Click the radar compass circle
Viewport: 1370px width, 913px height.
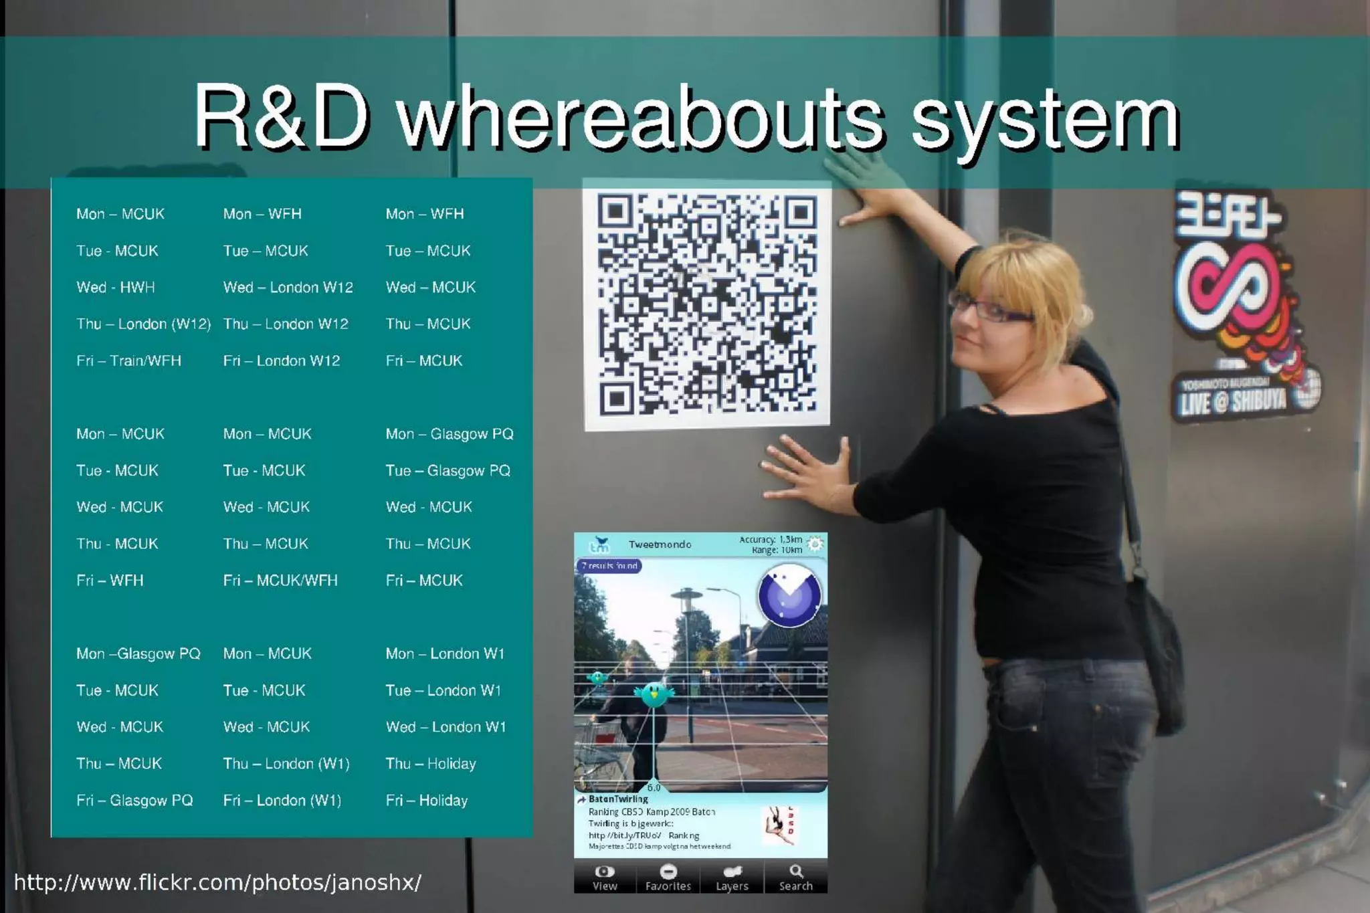[789, 595]
